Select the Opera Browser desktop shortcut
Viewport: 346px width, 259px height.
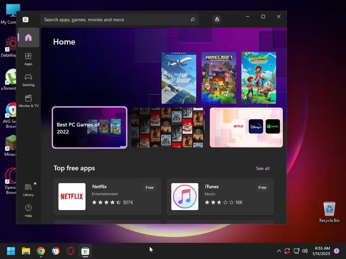(x=10, y=181)
